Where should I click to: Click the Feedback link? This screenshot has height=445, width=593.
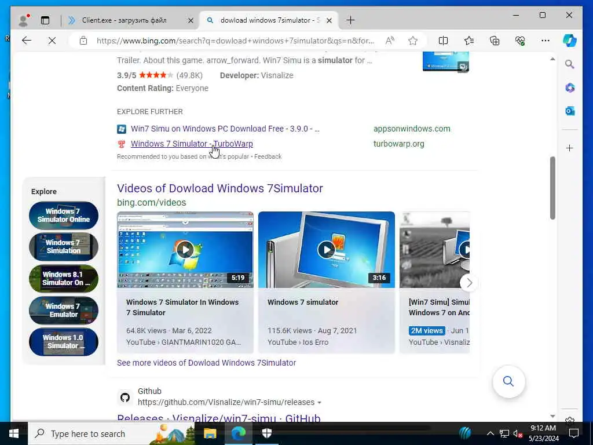click(268, 156)
